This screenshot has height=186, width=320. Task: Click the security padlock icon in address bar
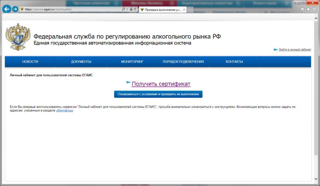pyautogui.click(x=131, y=9)
